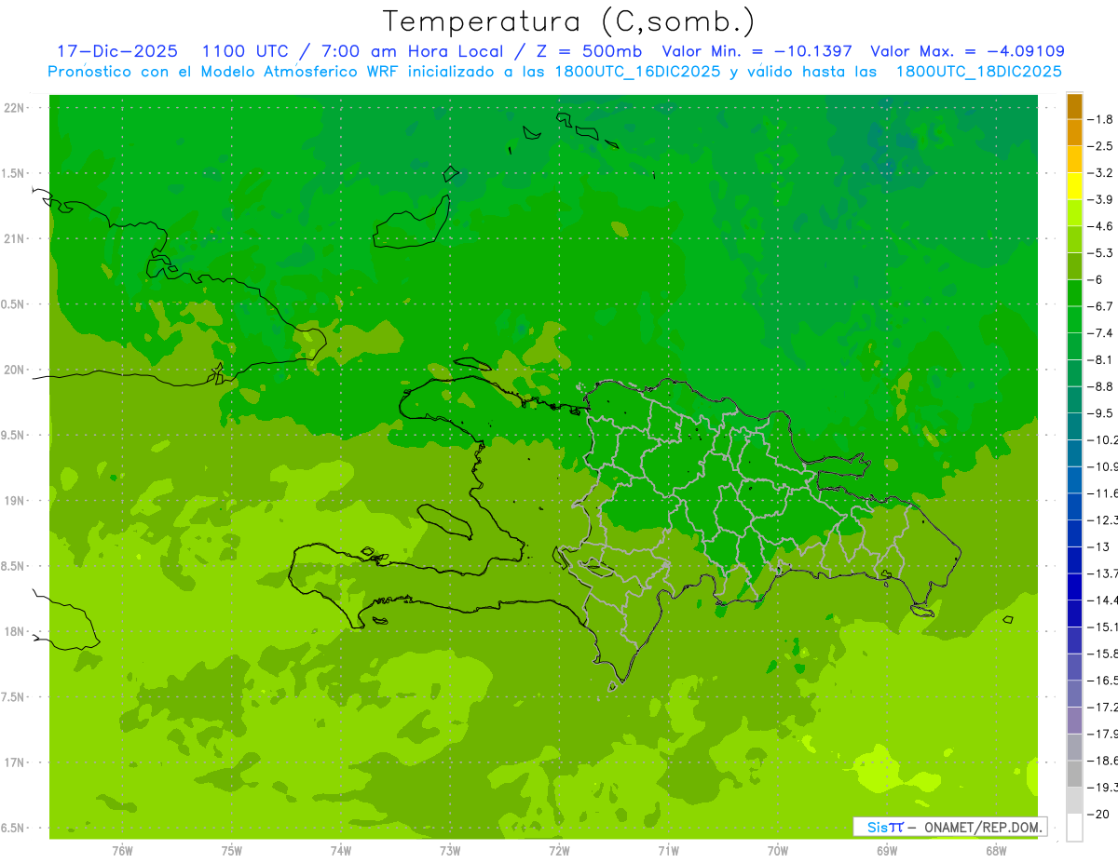Click the '-8.8' colorbar label
The height and width of the screenshot is (863, 1118).
coord(1099,386)
